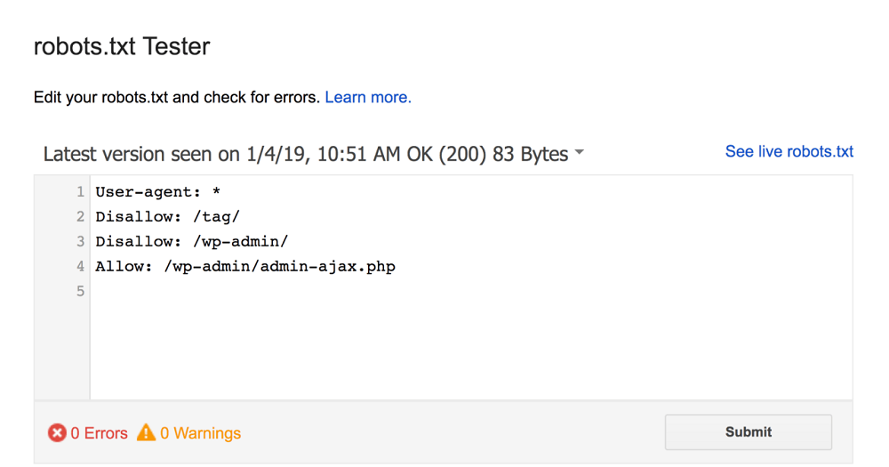Click line number 5 in gutter

point(81,292)
